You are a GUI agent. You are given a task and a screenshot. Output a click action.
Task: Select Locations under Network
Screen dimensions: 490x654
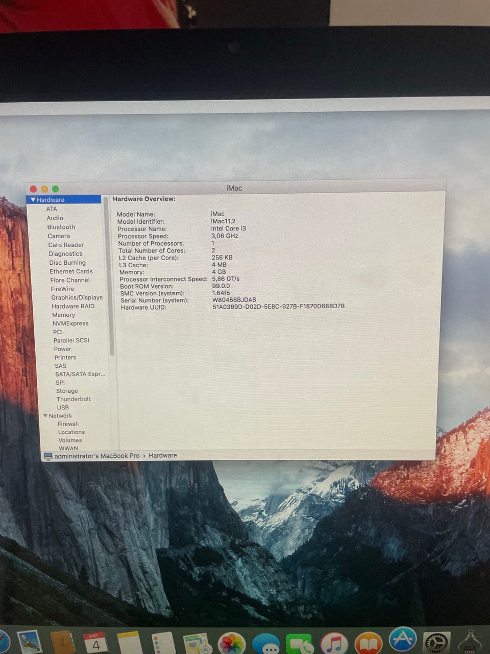(x=71, y=432)
